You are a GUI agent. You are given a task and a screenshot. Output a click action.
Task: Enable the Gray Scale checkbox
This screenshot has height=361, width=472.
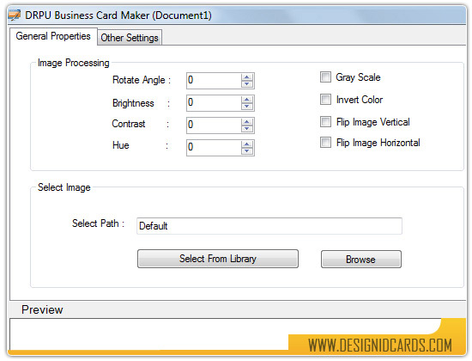click(x=325, y=76)
